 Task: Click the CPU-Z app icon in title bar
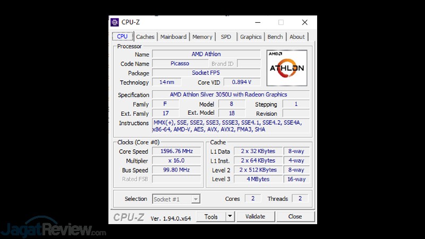pyautogui.click(x=115, y=22)
